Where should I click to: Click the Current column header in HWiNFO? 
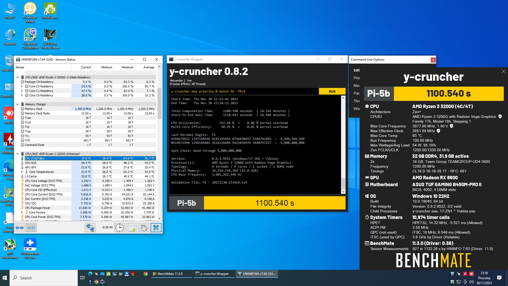tap(82, 67)
